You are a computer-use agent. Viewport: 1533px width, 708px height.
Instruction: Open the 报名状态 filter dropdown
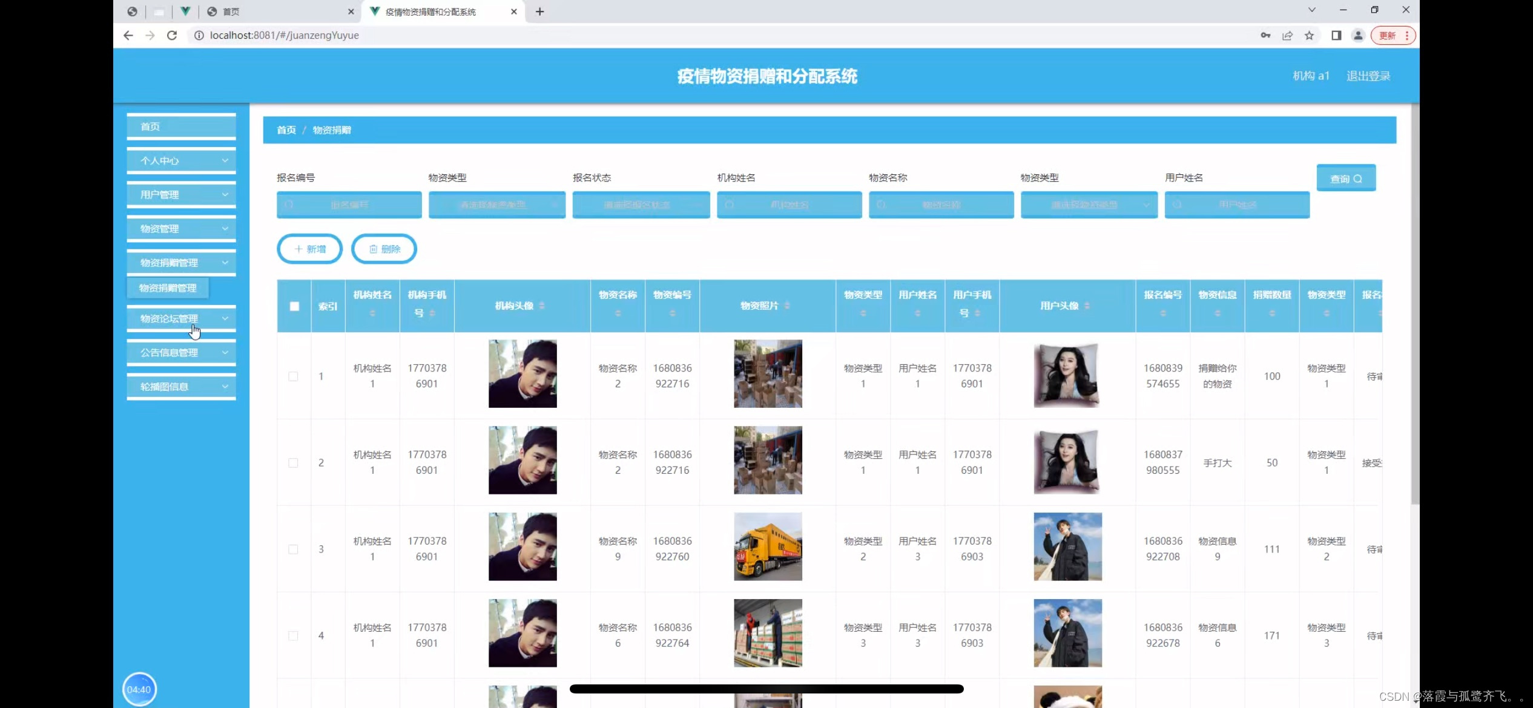coord(641,205)
